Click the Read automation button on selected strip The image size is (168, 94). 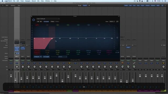coord(17,60)
